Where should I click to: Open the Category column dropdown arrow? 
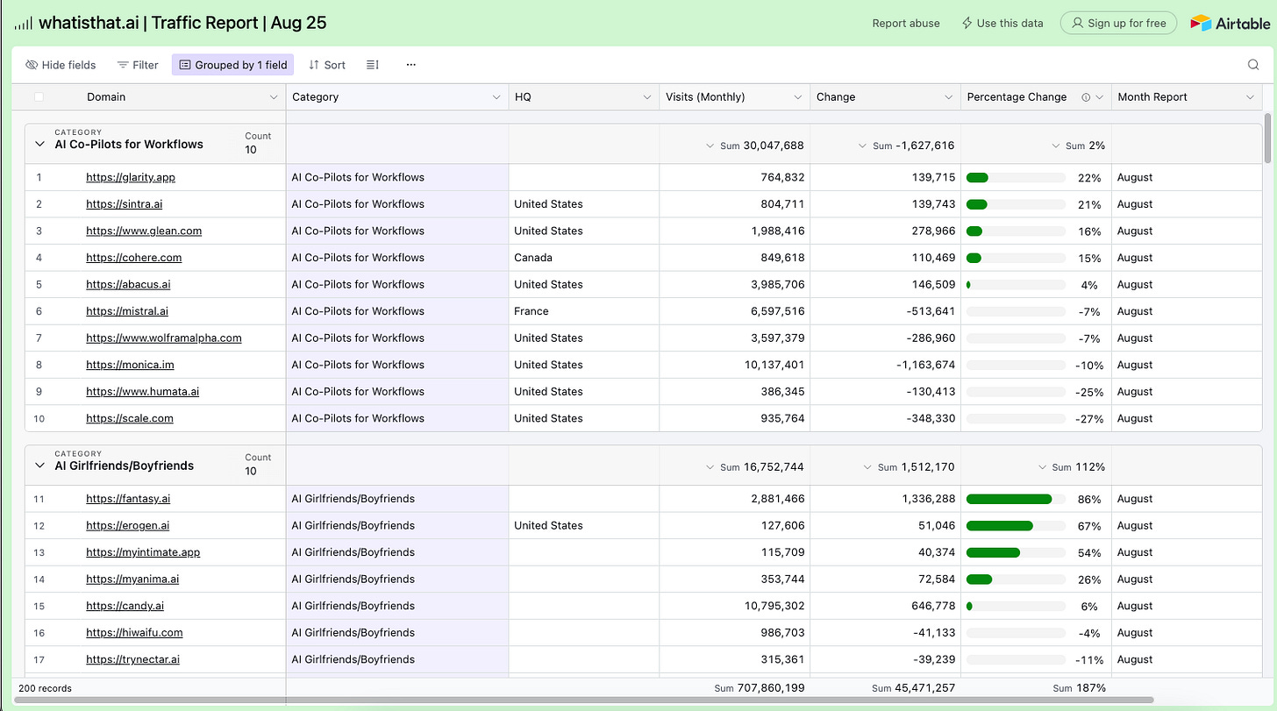[x=496, y=97]
